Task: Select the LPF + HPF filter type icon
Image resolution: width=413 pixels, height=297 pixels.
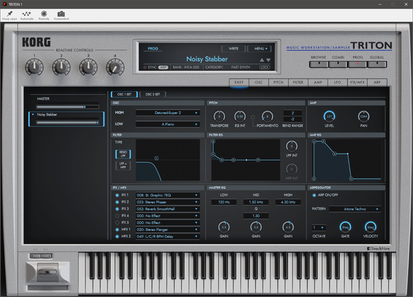Action: tap(123, 165)
